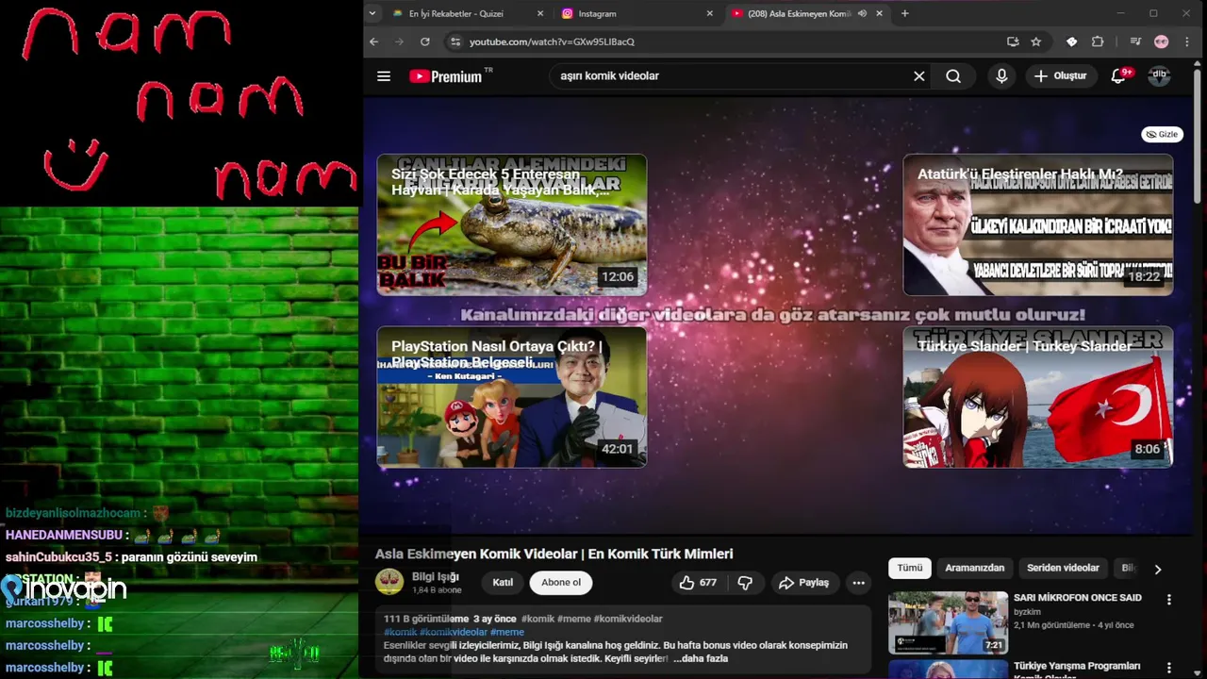This screenshot has width=1207, height=679.
Task: Click the video title Asla Eskimeyen Komik Videolar
Action: point(554,554)
